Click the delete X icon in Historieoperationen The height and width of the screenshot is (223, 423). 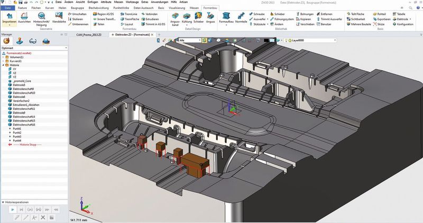coord(43,217)
